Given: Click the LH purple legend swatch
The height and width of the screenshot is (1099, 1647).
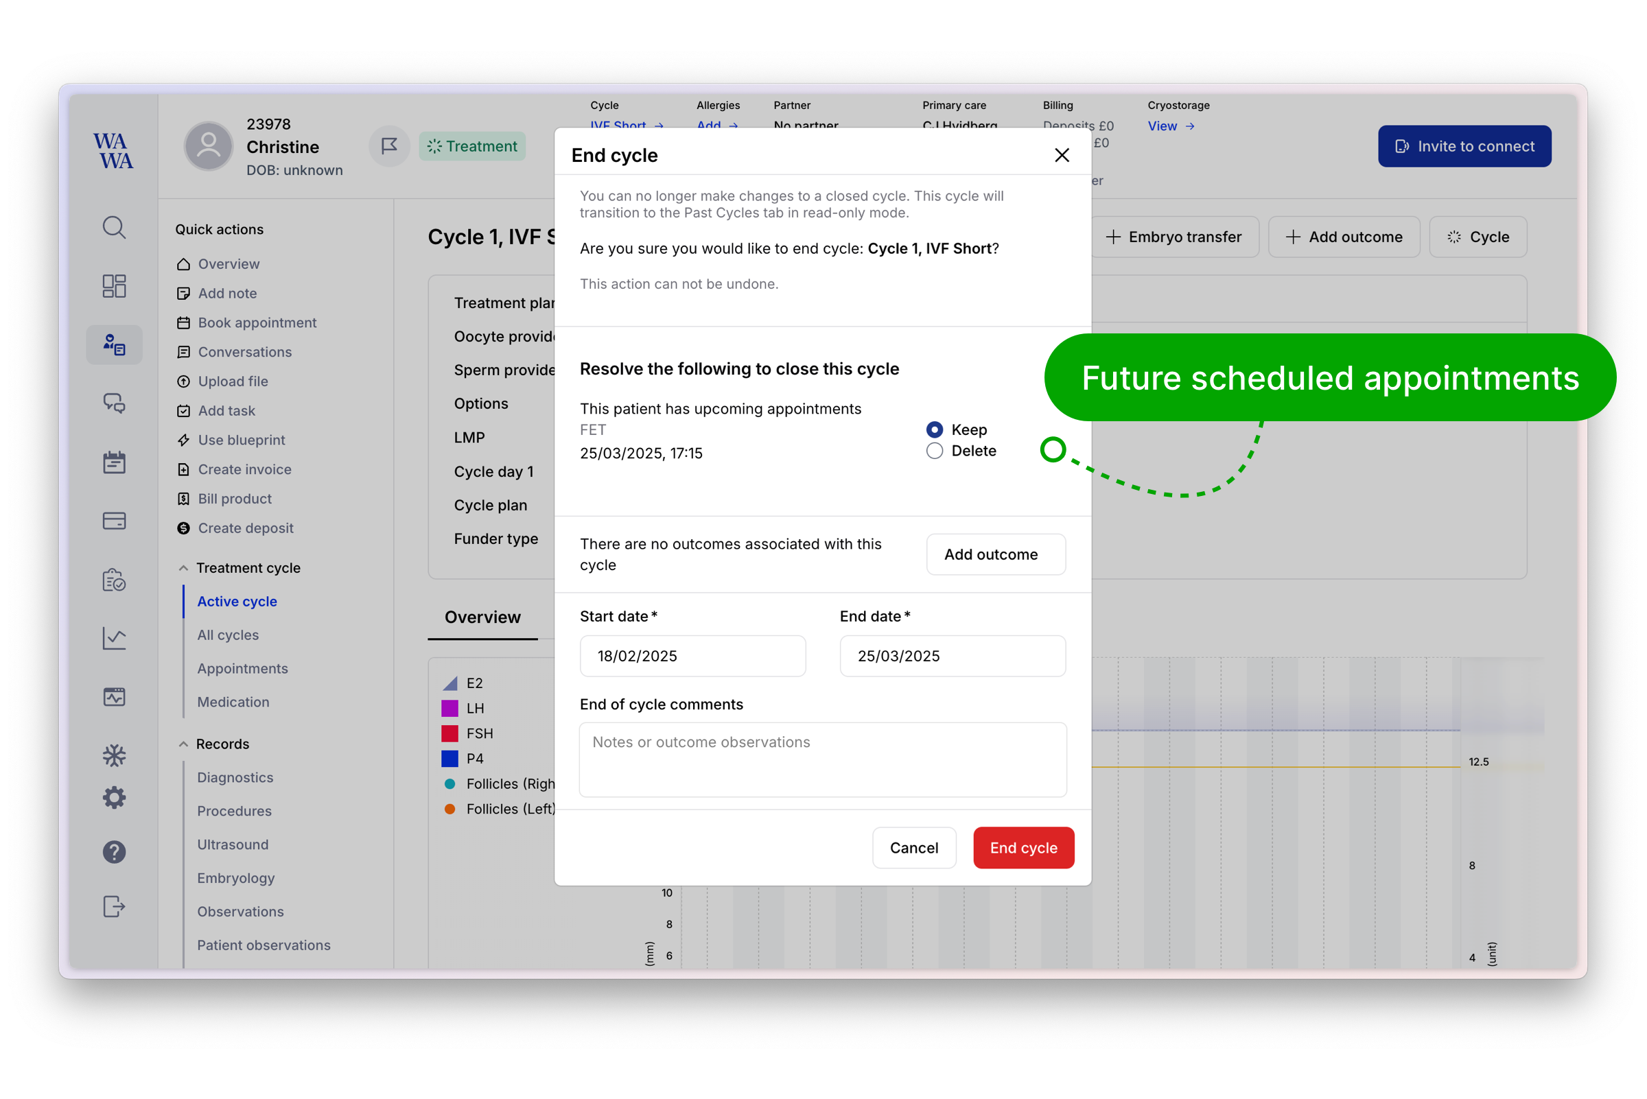Looking at the screenshot, I should 449,708.
